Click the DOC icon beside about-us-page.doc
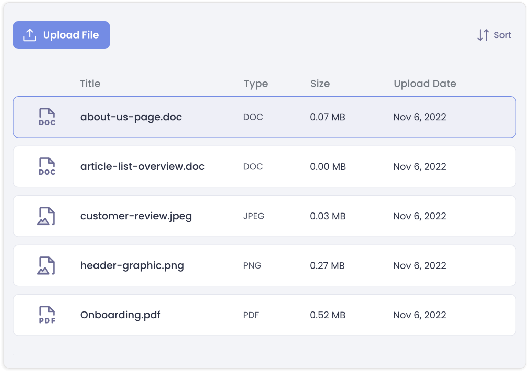528x372 pixels. pos(47,117)
